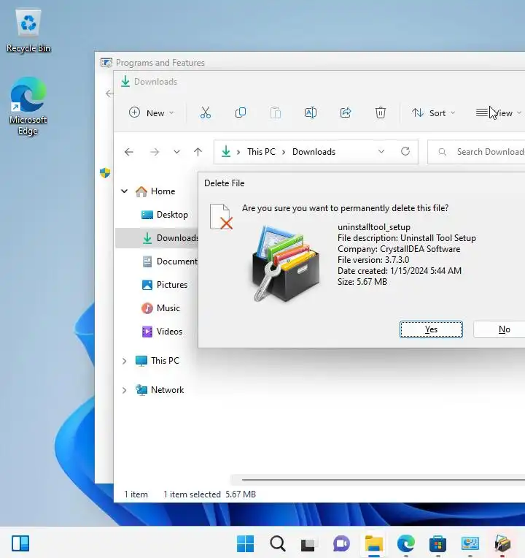This screenshot has width=525, height=558.
Task: Click the Copy icon in Explorer toolbar
Action: (x=241, y=112)
